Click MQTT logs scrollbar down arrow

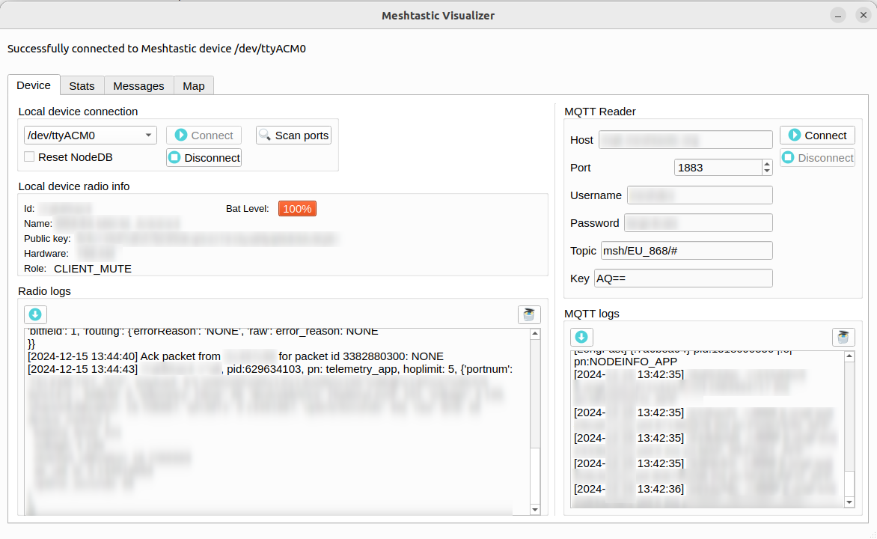pyautogui.click(x=849, y=502)
